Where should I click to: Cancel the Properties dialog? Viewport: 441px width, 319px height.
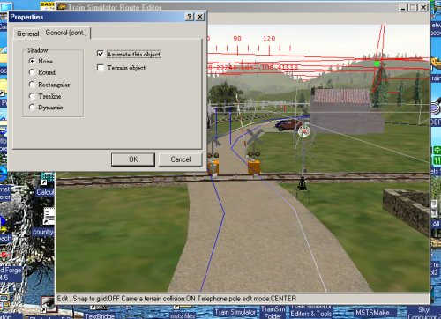181,159
